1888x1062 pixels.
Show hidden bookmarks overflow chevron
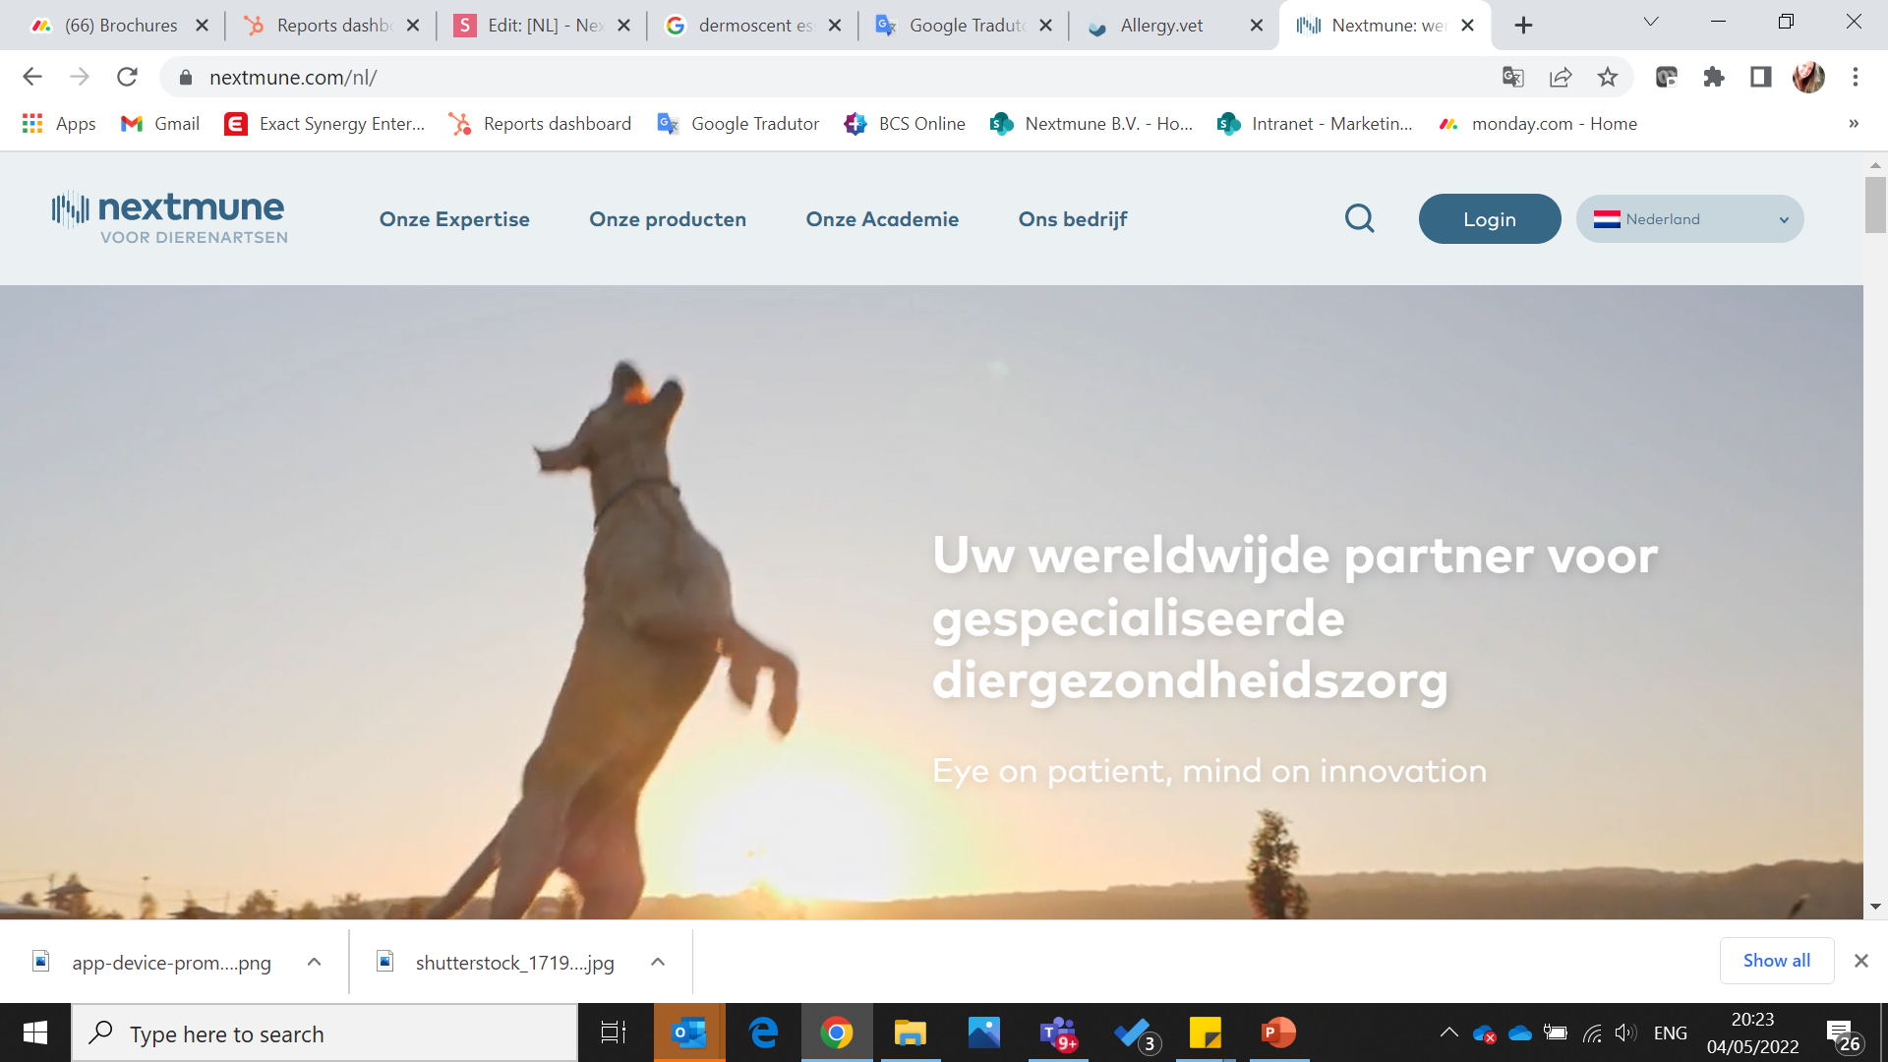click(x=1853, y=124)
